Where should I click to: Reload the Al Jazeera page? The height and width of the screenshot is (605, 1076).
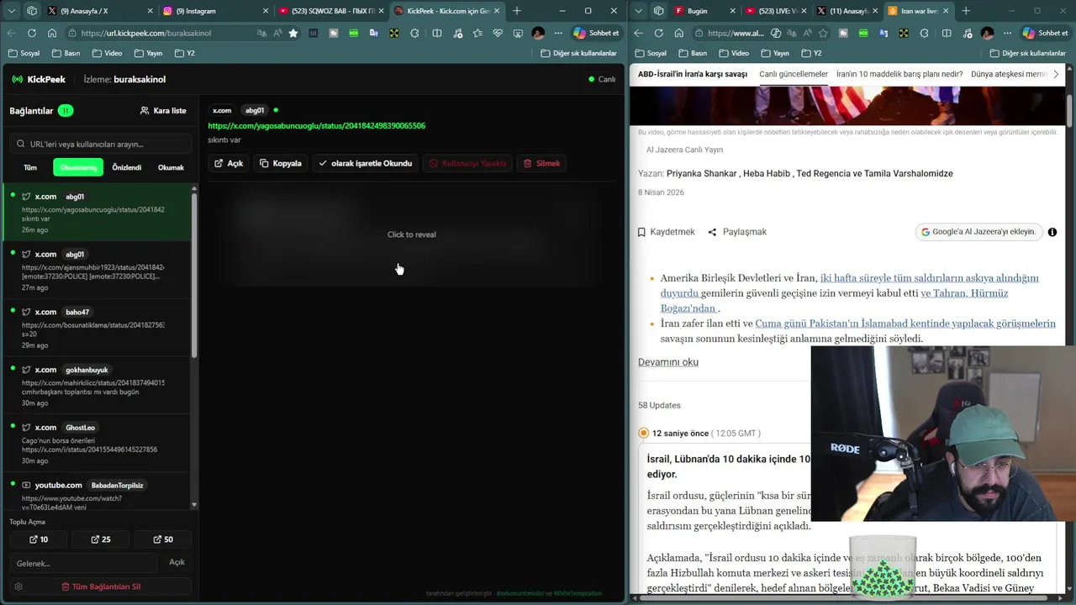point(658,33)
